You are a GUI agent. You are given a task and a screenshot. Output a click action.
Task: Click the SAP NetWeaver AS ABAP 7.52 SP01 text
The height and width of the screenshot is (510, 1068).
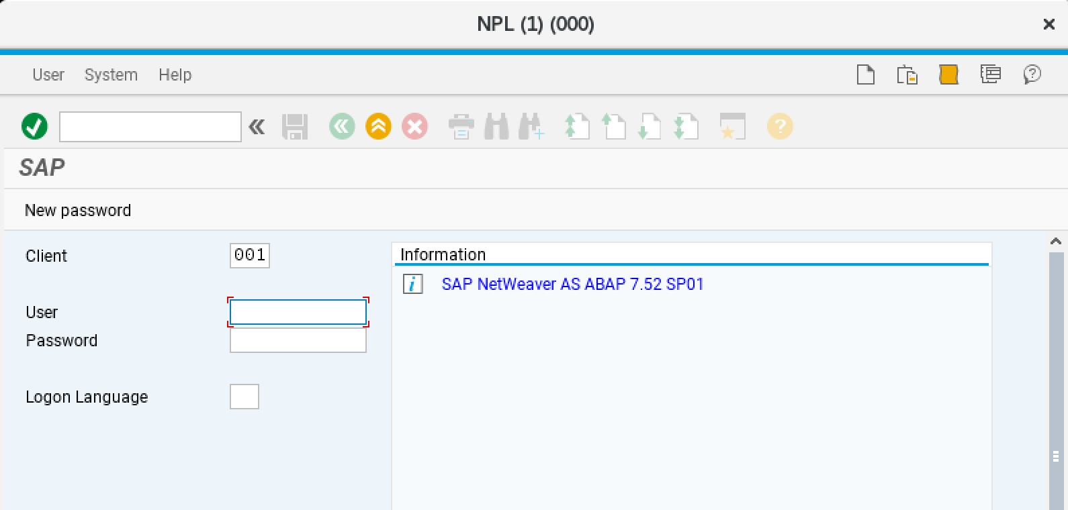(572, 284)
